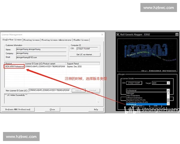The width and height of the screenshot is (180, 144).
Task: Open the Target ARM dropdown
Action: point(168,83)
